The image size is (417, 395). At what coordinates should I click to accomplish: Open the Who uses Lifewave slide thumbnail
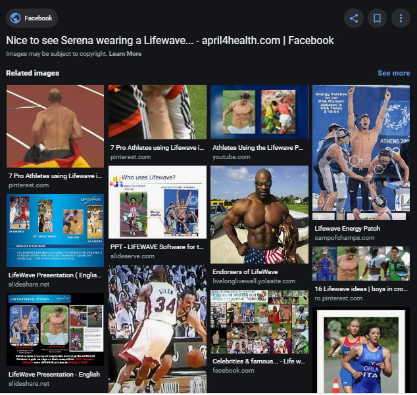pos(157,202)
